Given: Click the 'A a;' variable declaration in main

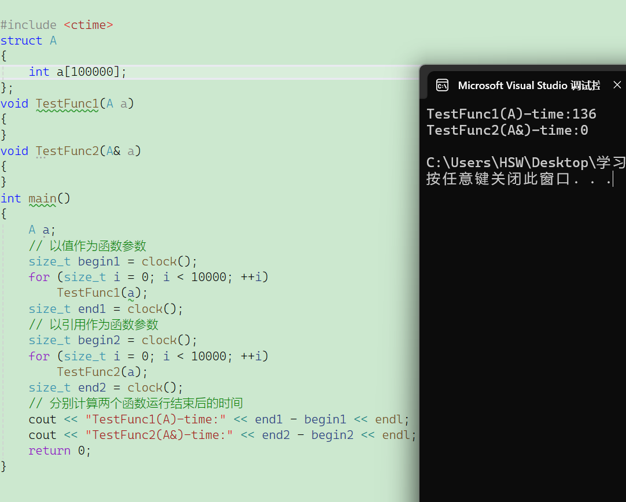Looking at the screenshot, I should (x=42, y=230).
